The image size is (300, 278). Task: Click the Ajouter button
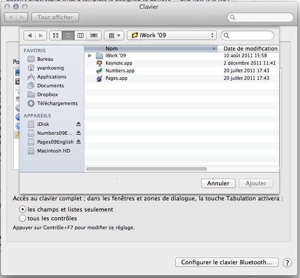[256, 184]
